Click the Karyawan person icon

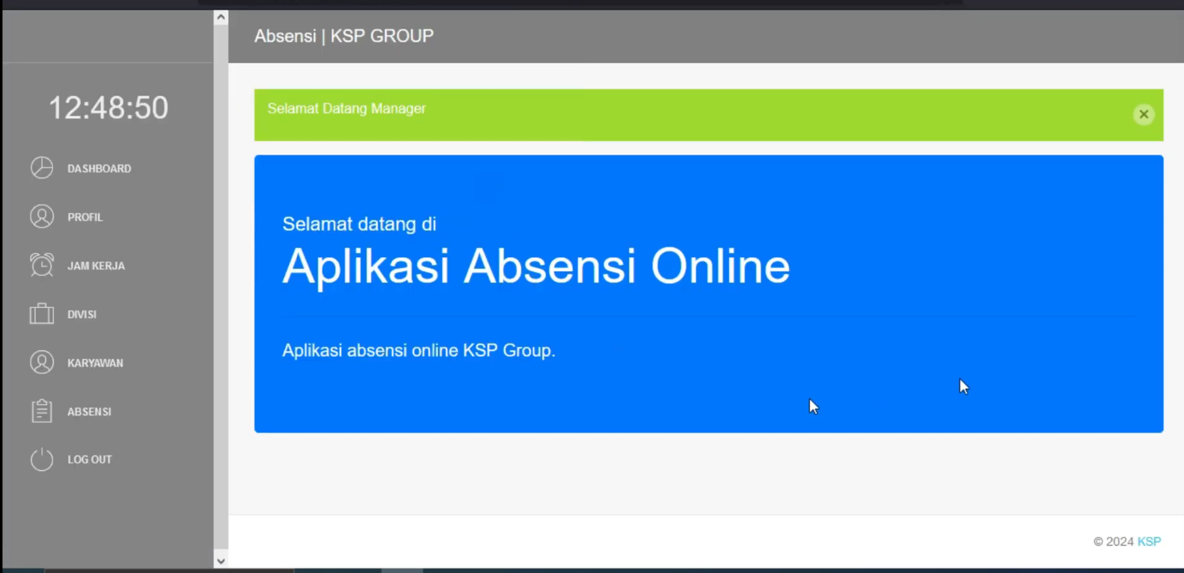pos(42,362)
